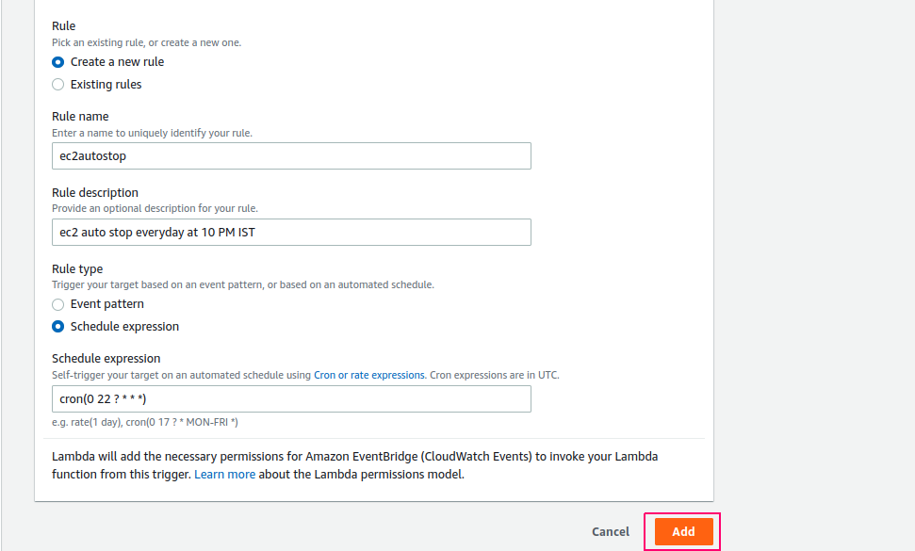
Task: Open the Cron or rate expressions link
Action: tap(368, 375)
